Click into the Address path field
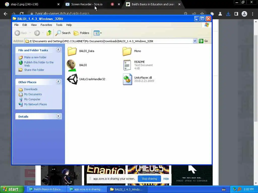Screen dimensions: 258x193 coord(109,41)
